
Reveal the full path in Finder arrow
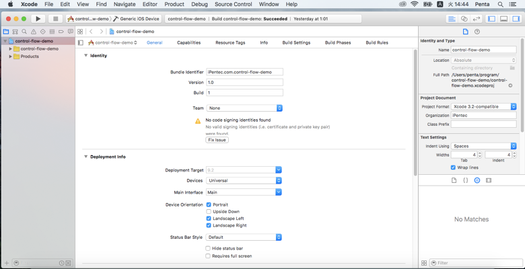(510, 85)
